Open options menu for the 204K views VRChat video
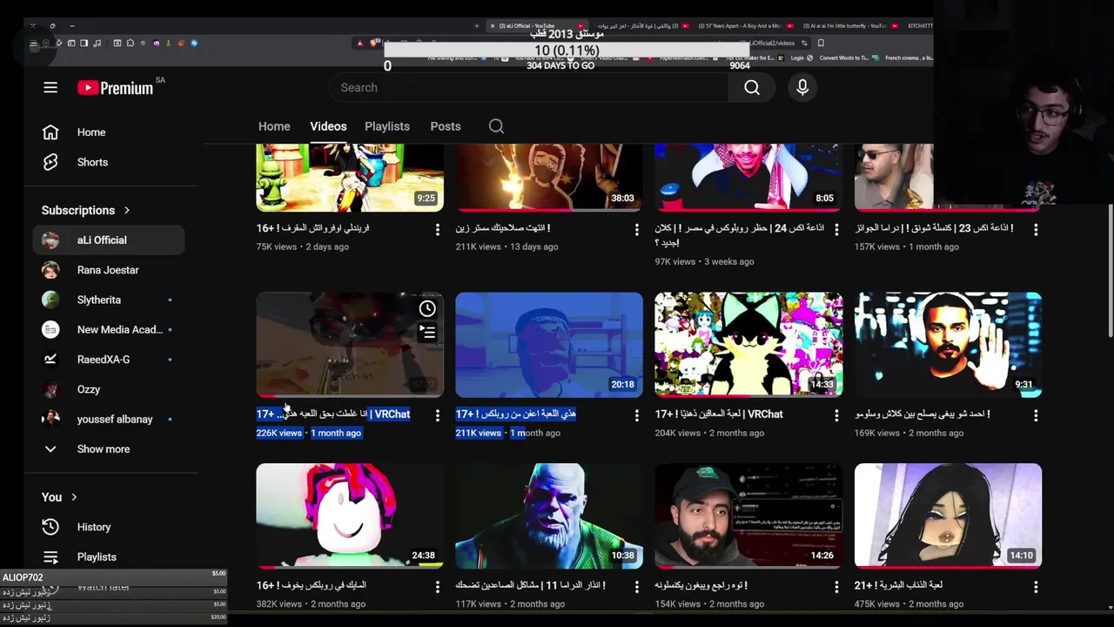The height and width of the screenshot is (627, 1114). pos(836,415)
